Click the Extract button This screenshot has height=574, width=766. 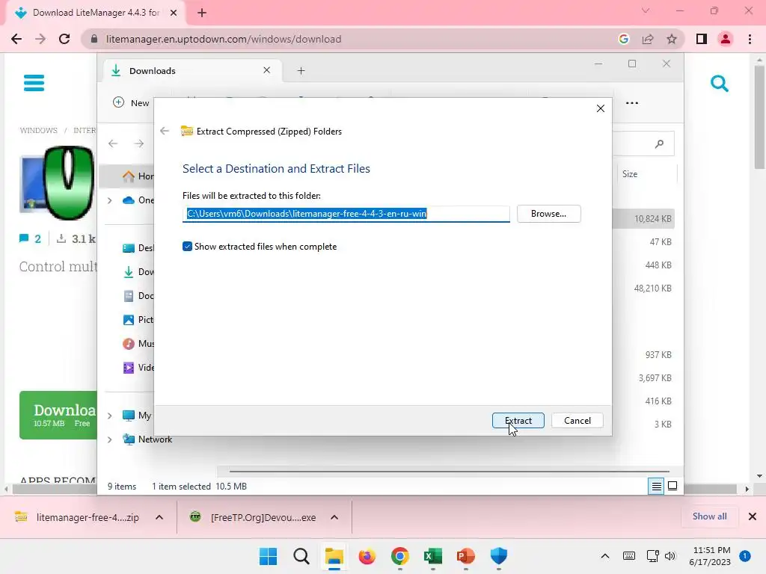[x=518, y=420]
